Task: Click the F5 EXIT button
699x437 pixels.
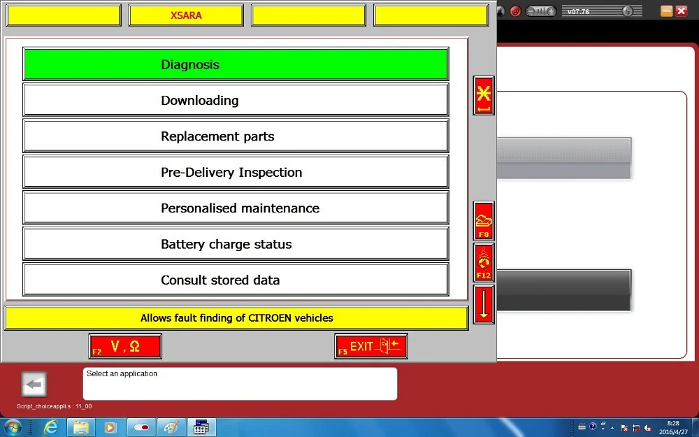Action: coord(371,346)
